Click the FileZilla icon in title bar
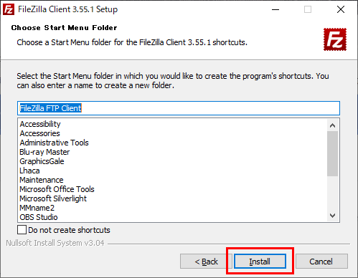The height and width of the screenshot is (278, 358). coord(9,9)
